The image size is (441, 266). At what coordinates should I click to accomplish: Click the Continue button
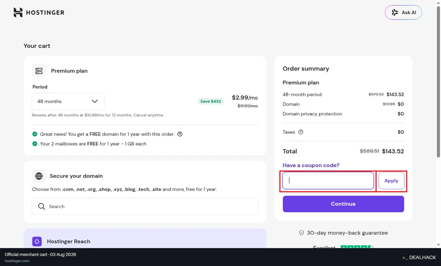click(x=344, y=204)
